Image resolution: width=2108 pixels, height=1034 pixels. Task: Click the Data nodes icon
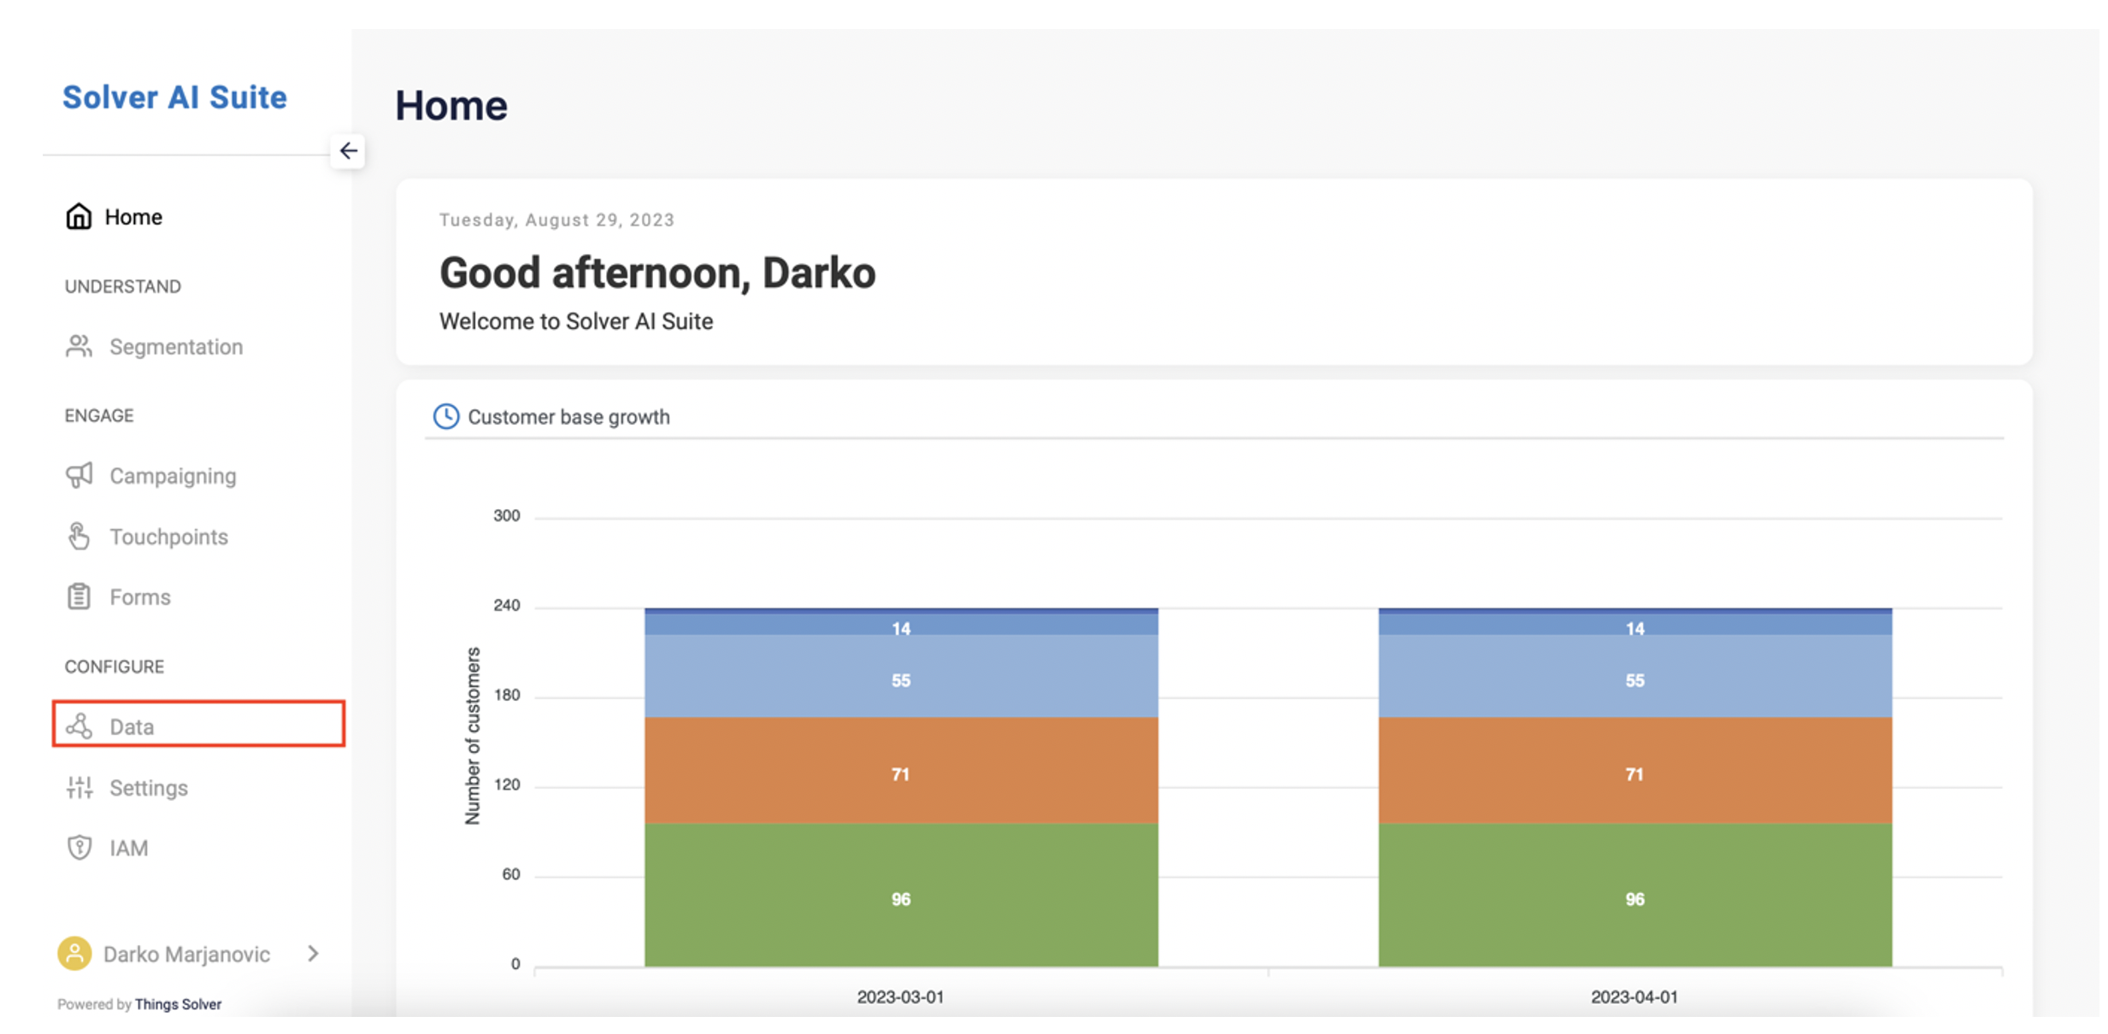(79, 726)
